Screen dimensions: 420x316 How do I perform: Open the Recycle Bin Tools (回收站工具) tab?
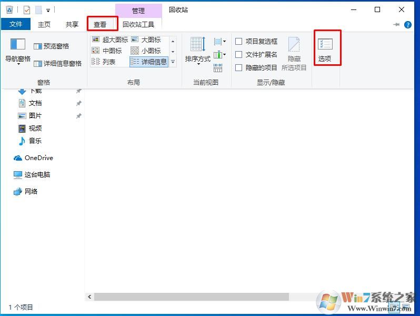[138, 24]
